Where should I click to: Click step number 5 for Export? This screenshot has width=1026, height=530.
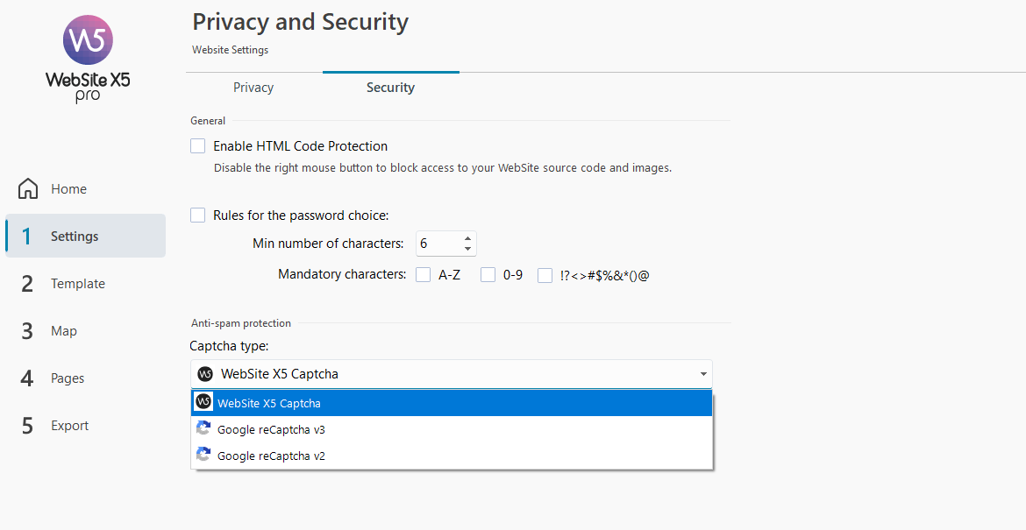click(x=27, y=426)
